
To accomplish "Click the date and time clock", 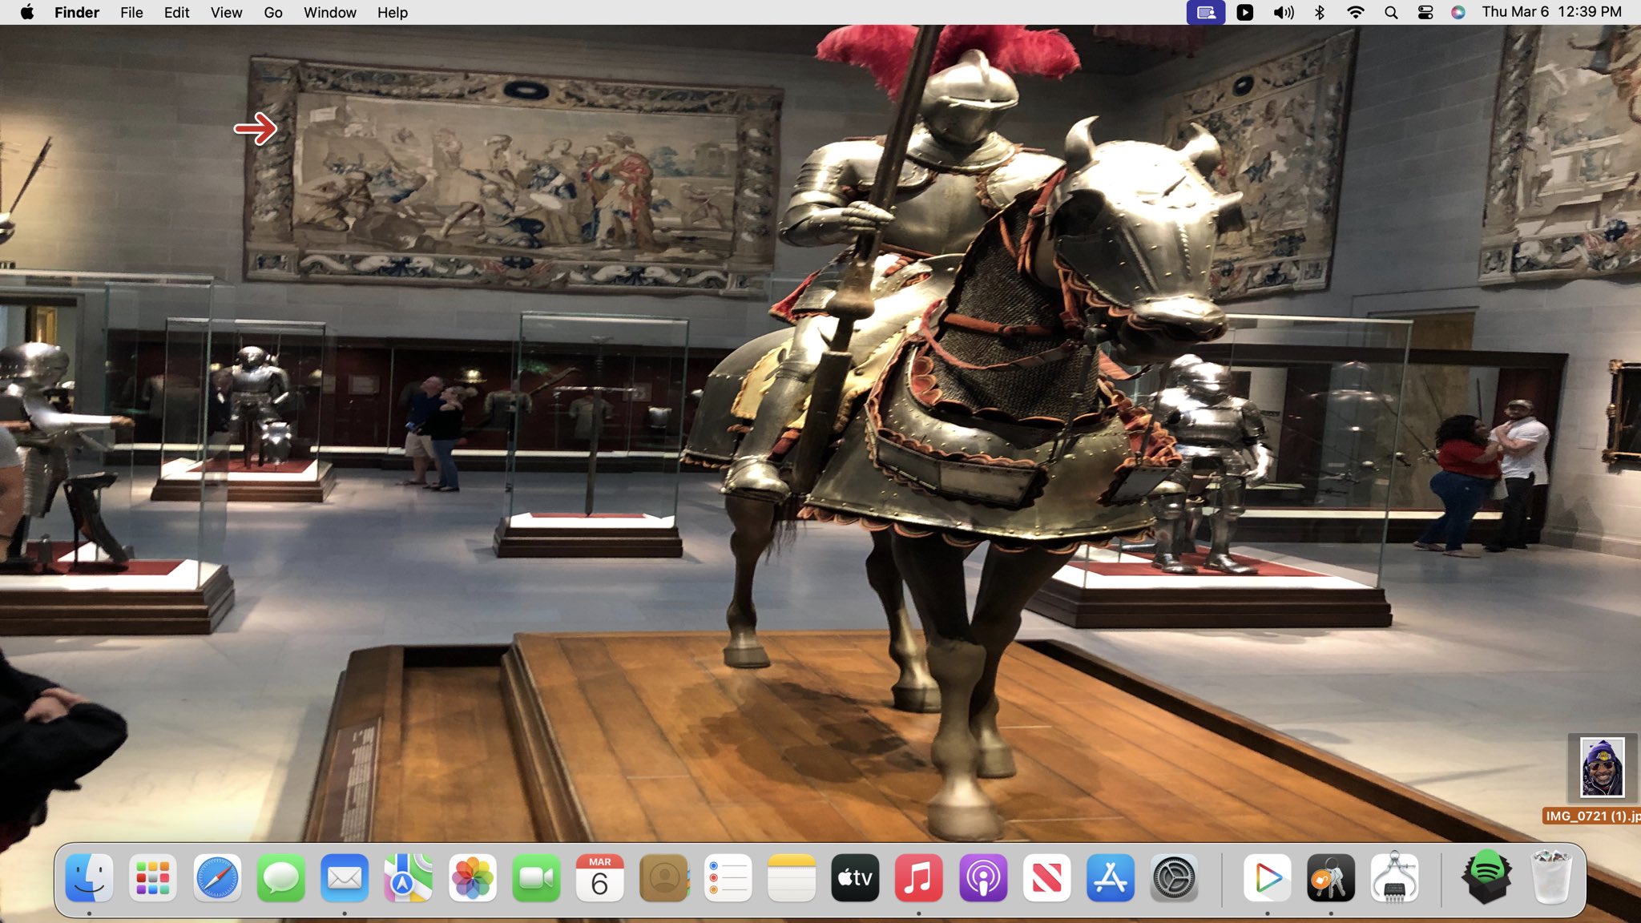I will point(1551,12).
